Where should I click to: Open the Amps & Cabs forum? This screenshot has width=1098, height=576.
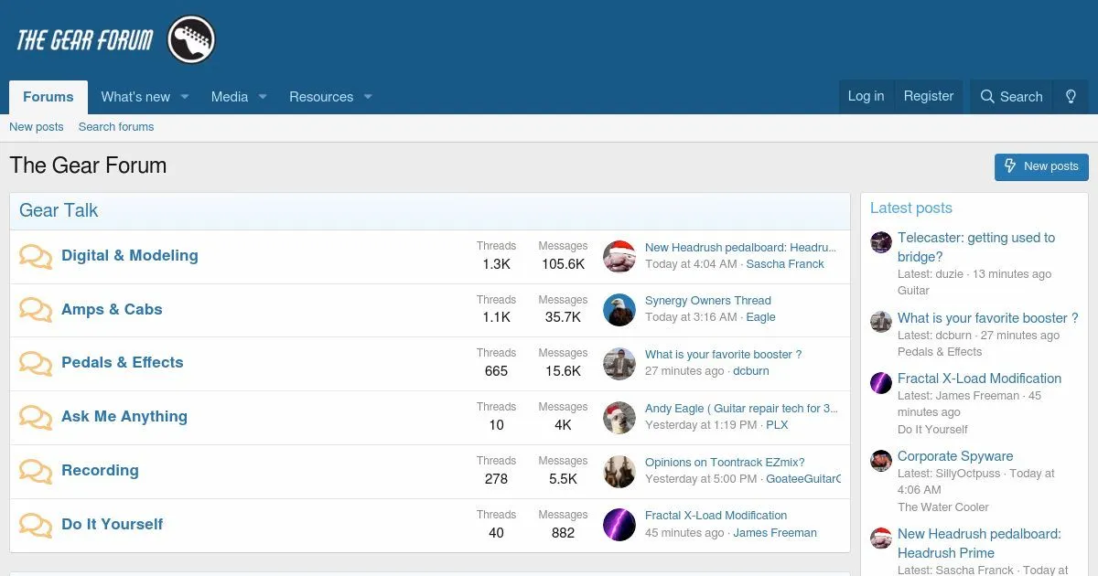point(112,309)
